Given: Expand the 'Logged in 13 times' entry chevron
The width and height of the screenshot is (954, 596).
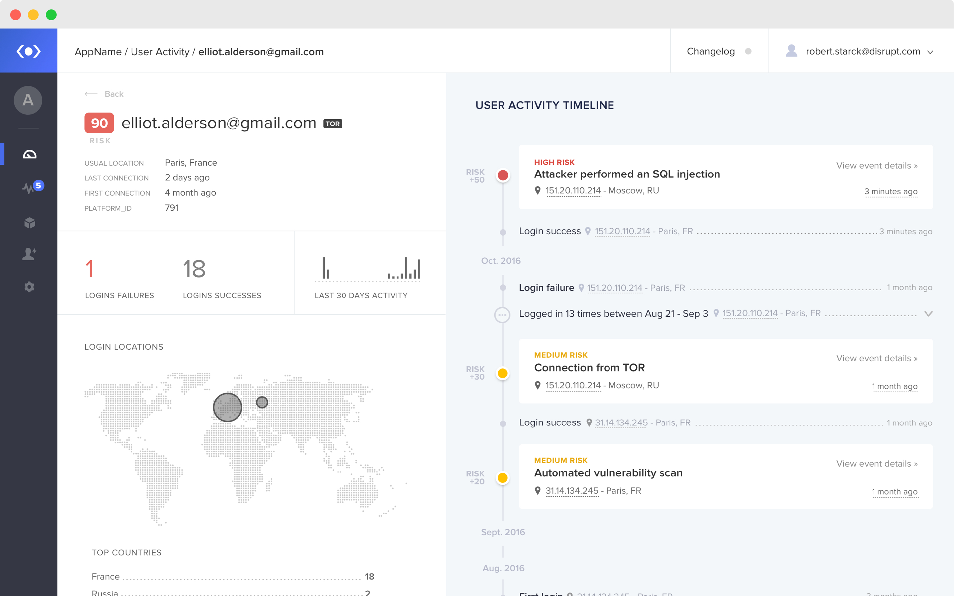Looking at the screenshot, I should point(928,314).
